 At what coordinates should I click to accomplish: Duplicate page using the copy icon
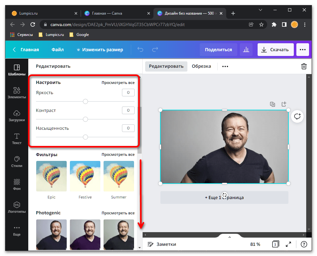273,104
